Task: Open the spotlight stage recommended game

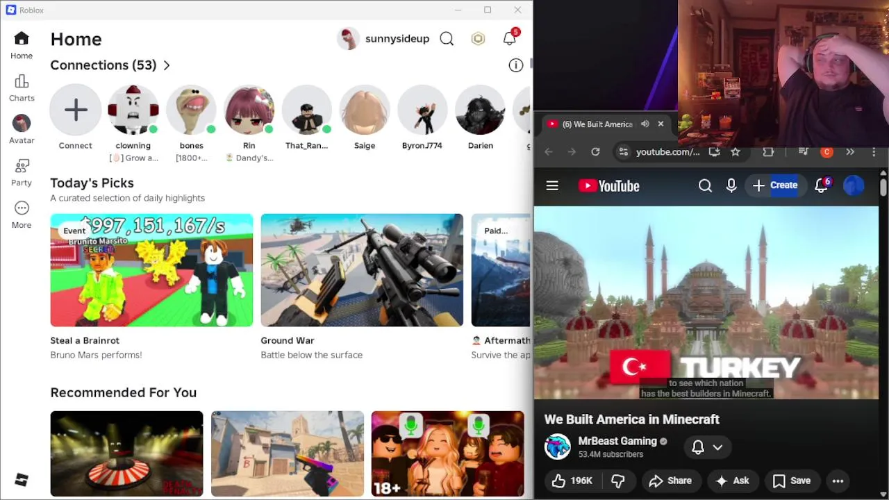Action: pos(126,454)
